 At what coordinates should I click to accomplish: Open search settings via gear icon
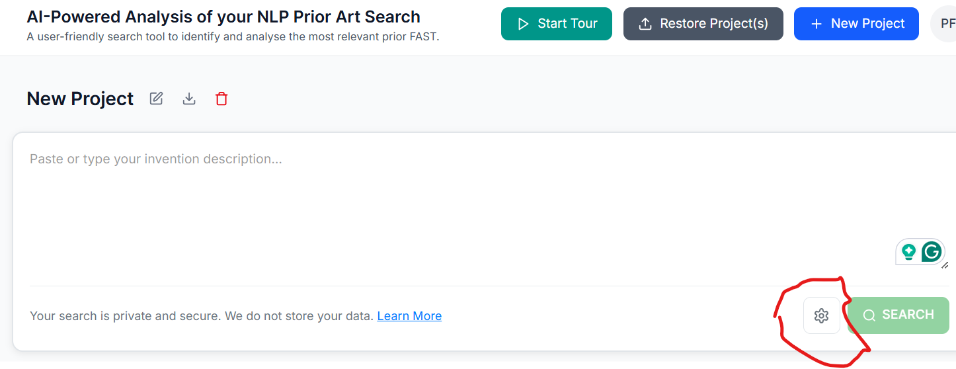coord(821,315)
